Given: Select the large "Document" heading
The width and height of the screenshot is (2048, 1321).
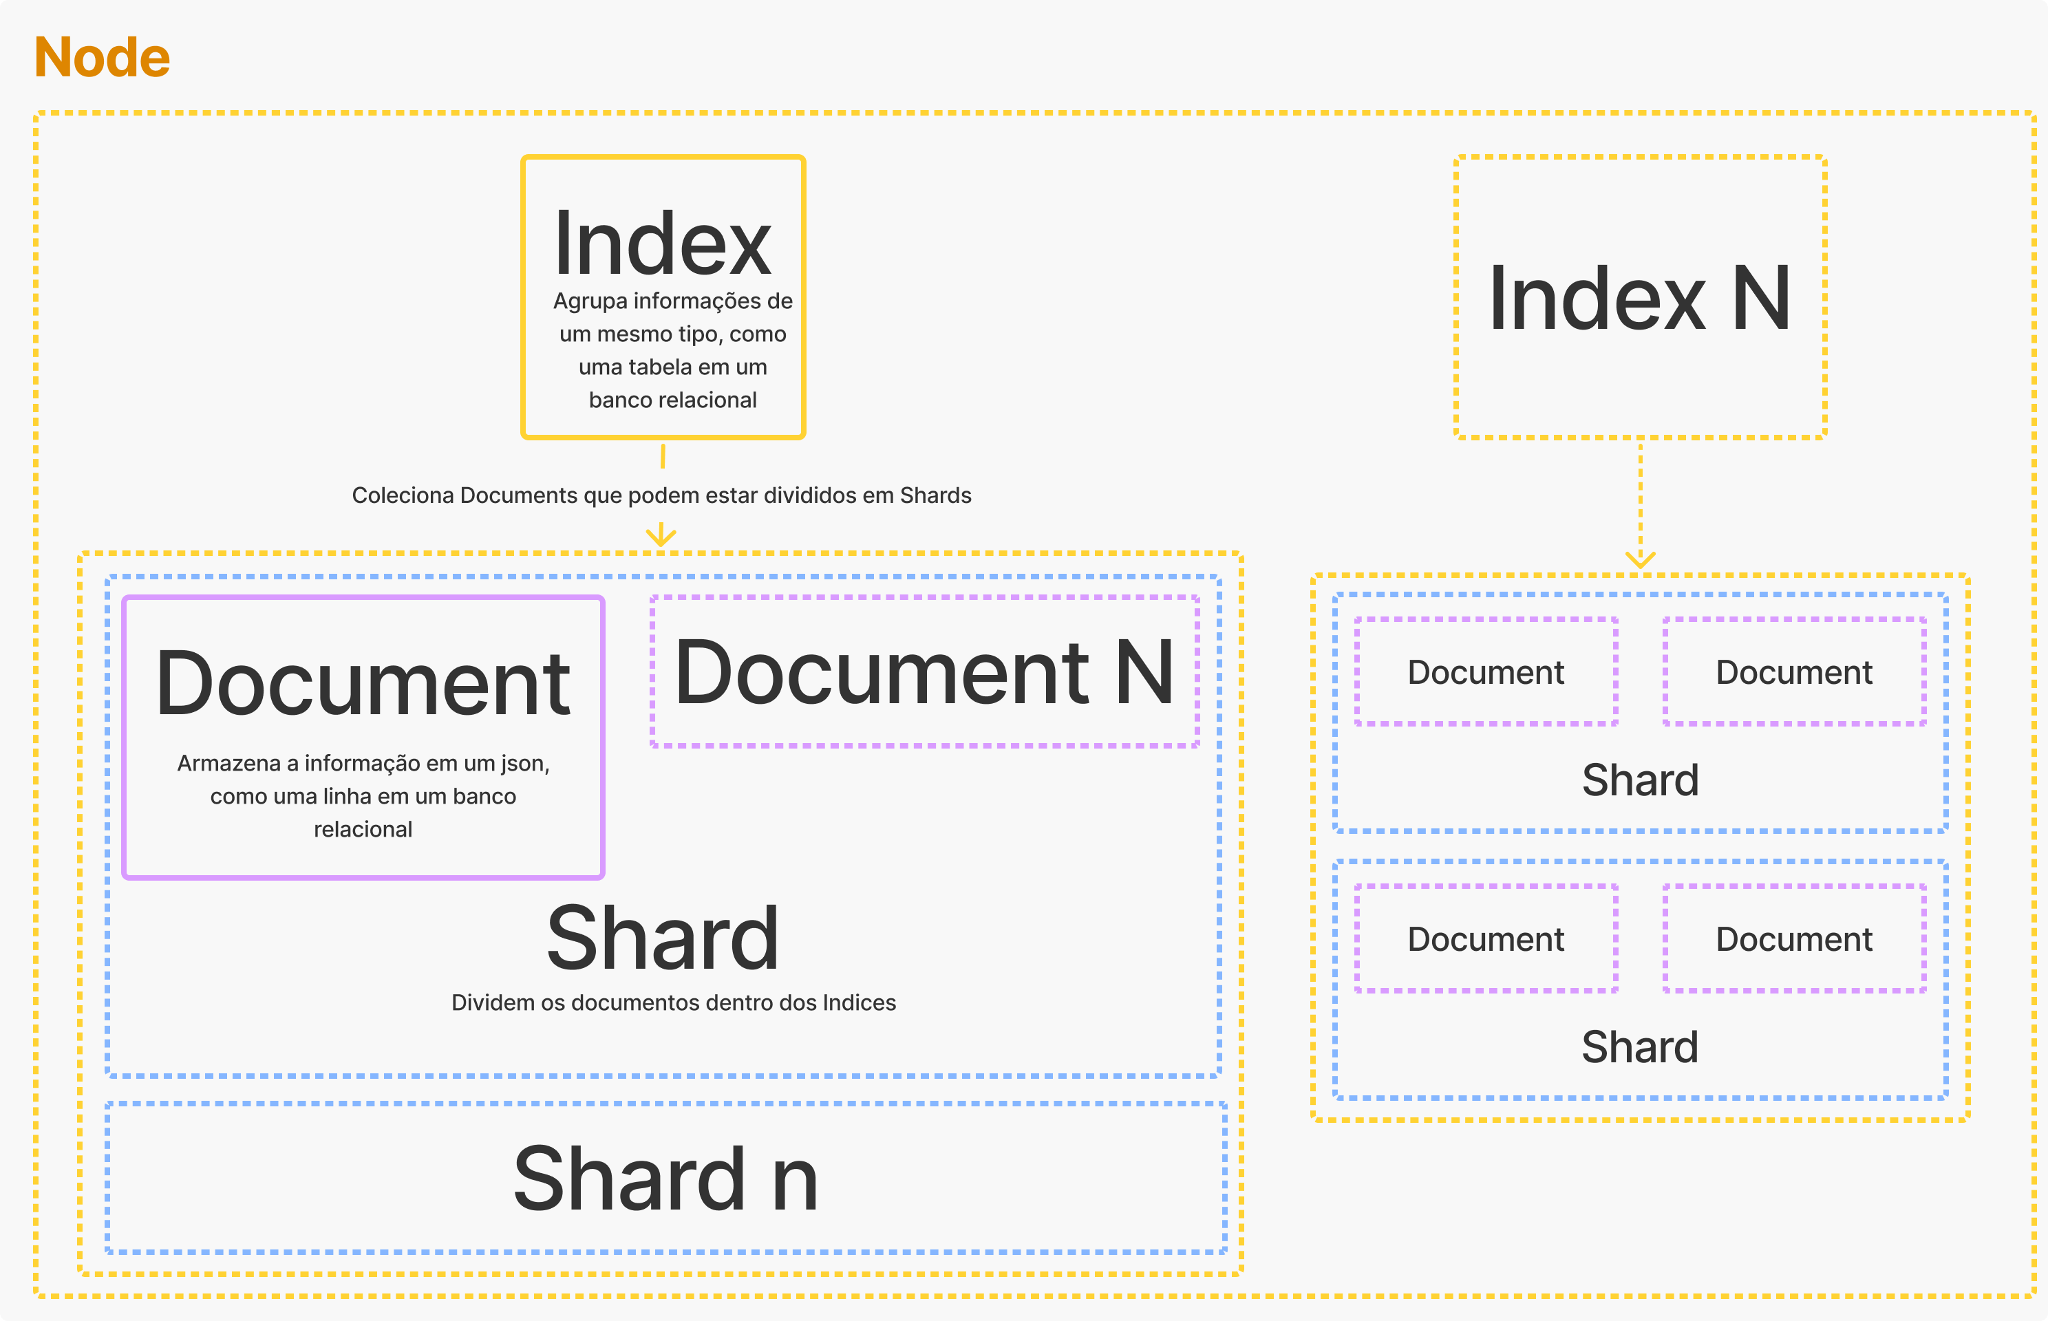Looking at the screenshot, I should tap(363, 683).
